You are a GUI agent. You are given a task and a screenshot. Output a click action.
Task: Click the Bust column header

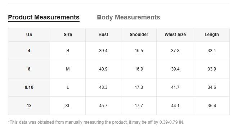point(103,35)
